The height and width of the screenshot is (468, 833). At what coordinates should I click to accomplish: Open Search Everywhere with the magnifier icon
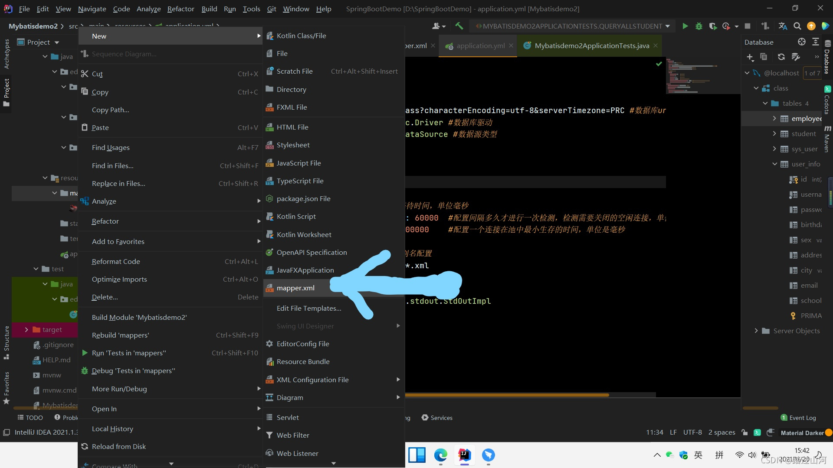point(797,26)
